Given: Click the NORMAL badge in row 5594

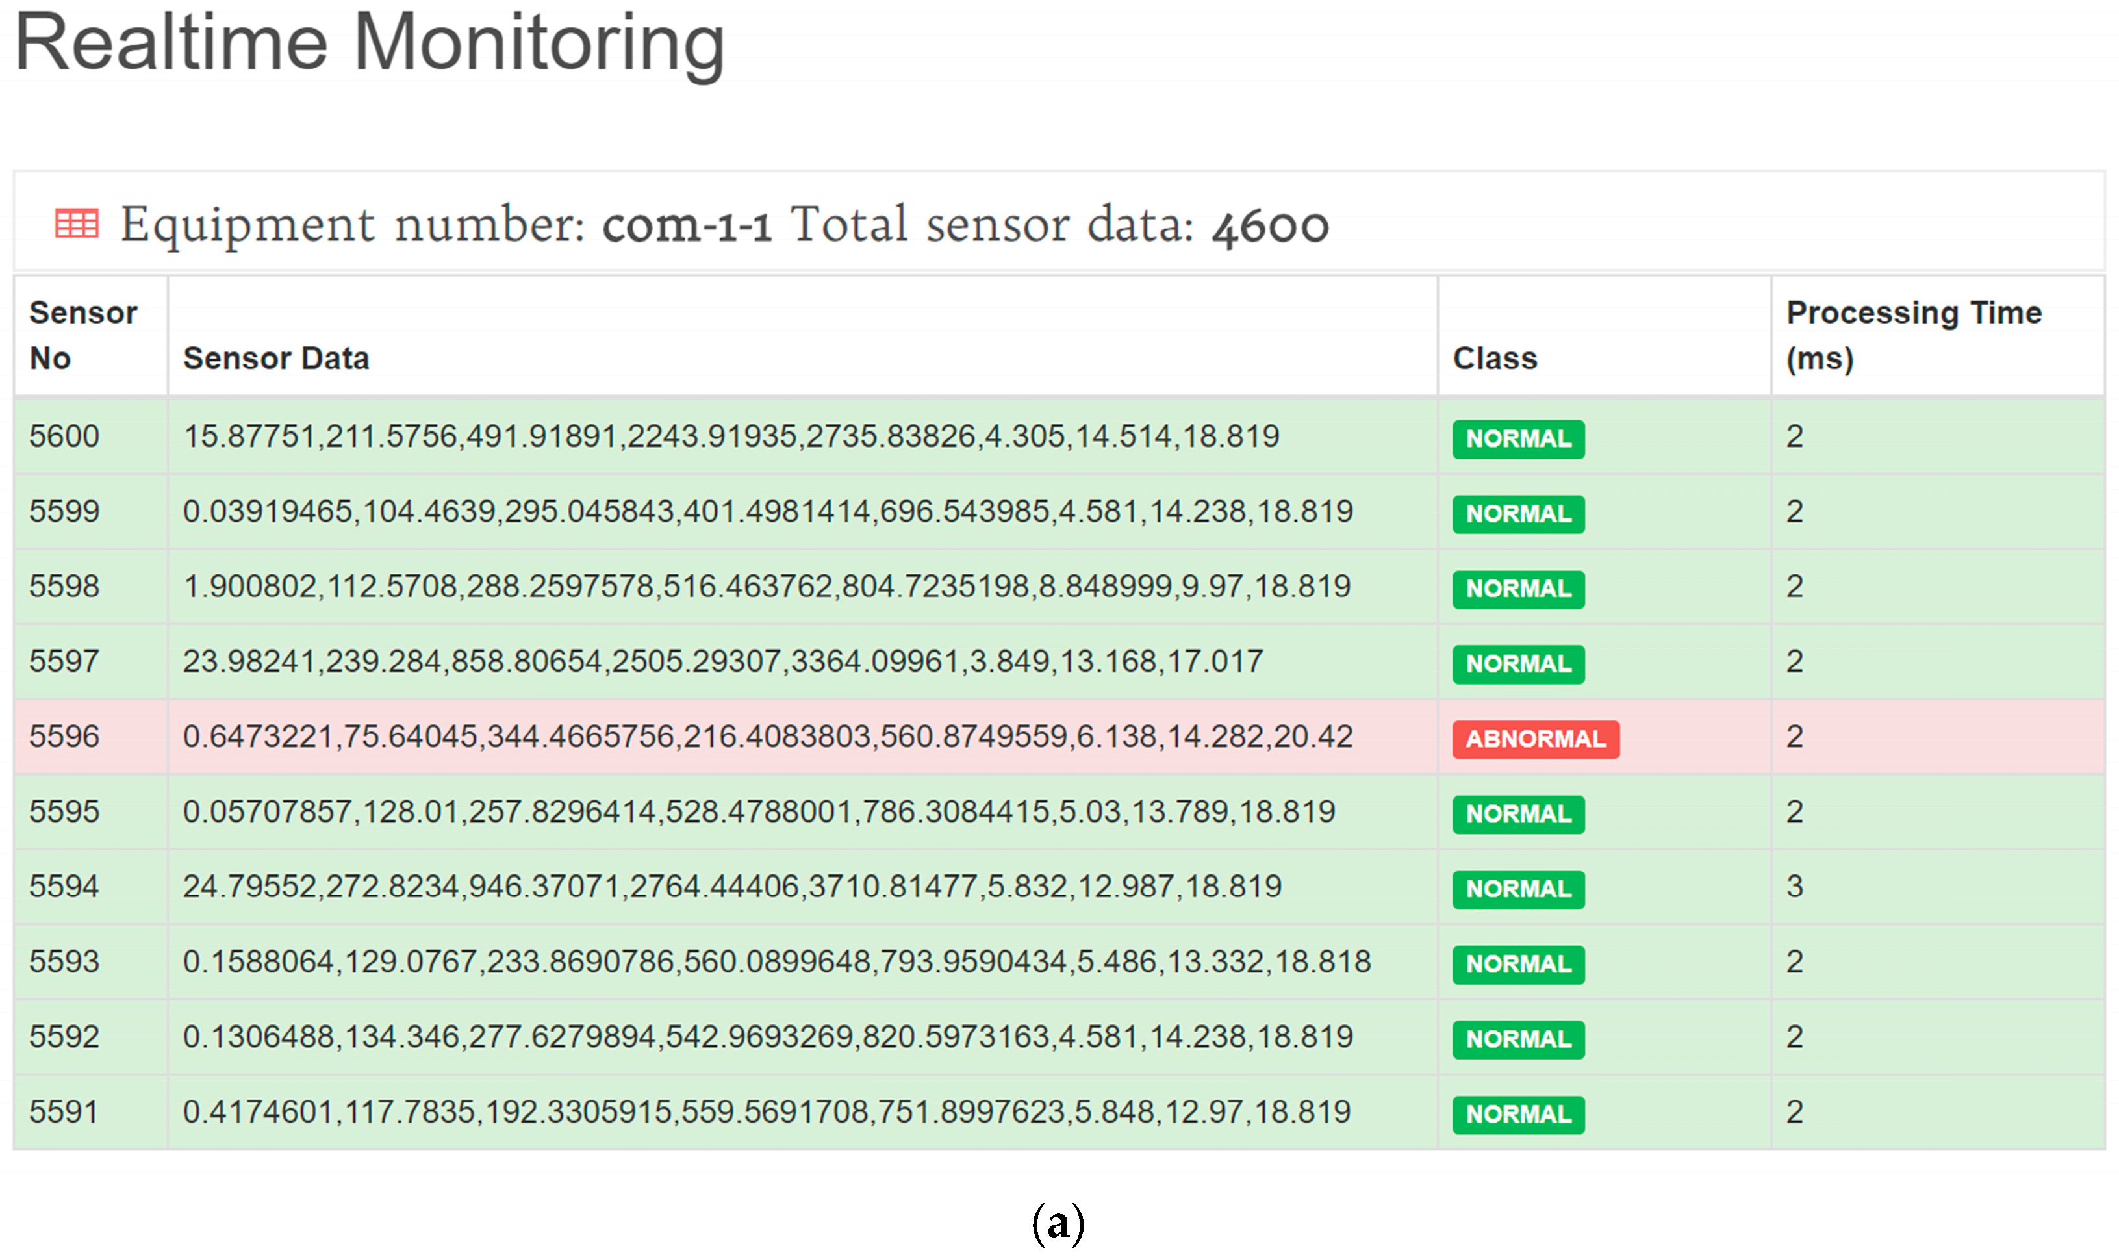Looking at the screenshot, I should point(1517,889).
